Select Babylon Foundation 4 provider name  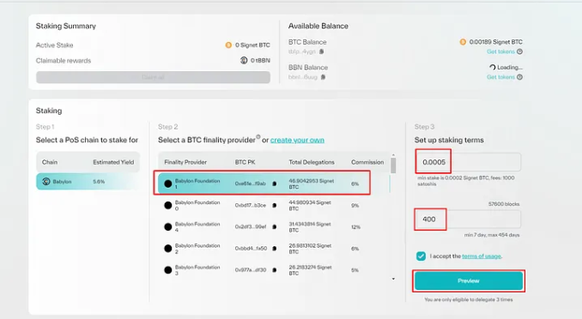[x=197, y=226]
